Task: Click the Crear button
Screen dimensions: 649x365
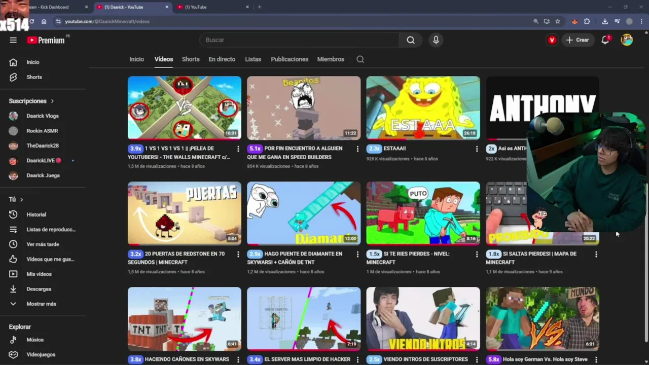Action: pos(578,40)
